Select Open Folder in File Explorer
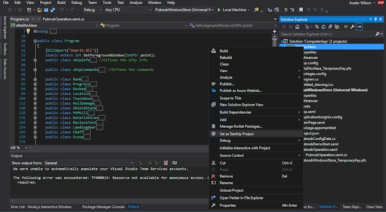Screen dimensions: 386x212 tap(256, 198)
